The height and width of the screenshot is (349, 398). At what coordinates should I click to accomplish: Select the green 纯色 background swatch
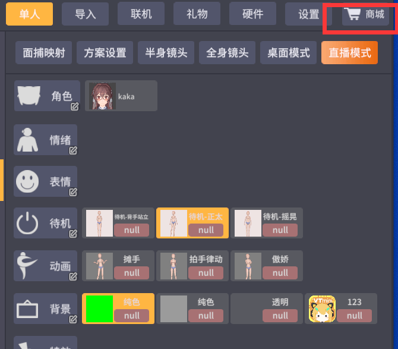[x=100, y=309]
